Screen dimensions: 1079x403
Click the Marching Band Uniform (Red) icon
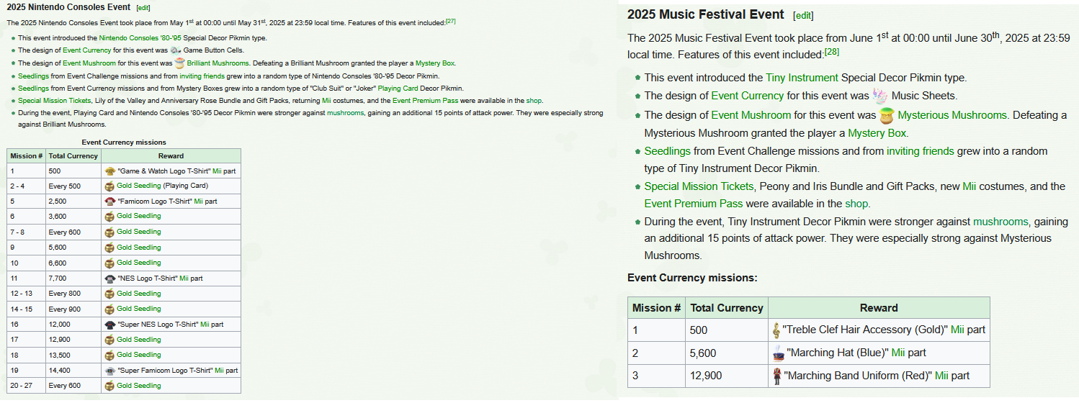tap(776, 376)
